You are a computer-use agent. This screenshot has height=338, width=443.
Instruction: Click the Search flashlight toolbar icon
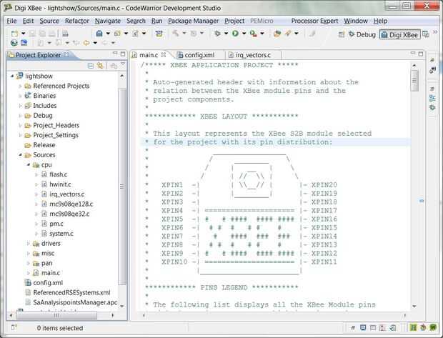(x=288, y=34)
